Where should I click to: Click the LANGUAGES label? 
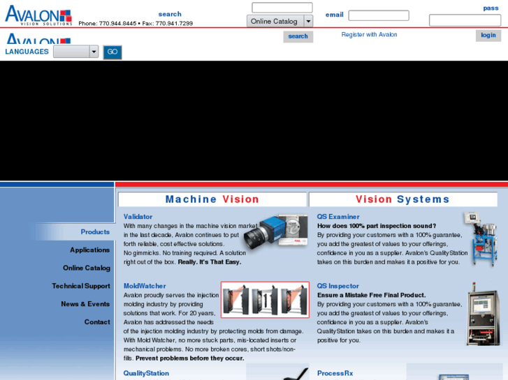[x=27, y=52]
